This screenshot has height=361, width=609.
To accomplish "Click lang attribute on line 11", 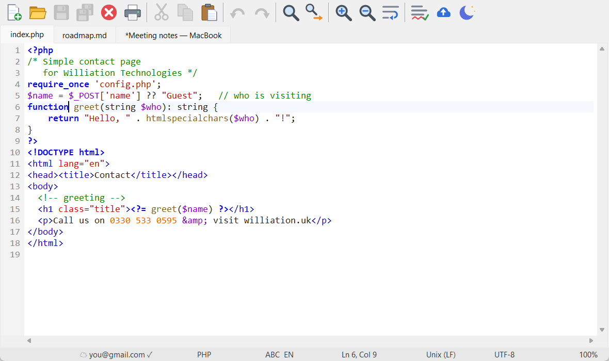I will click(69, 163).
